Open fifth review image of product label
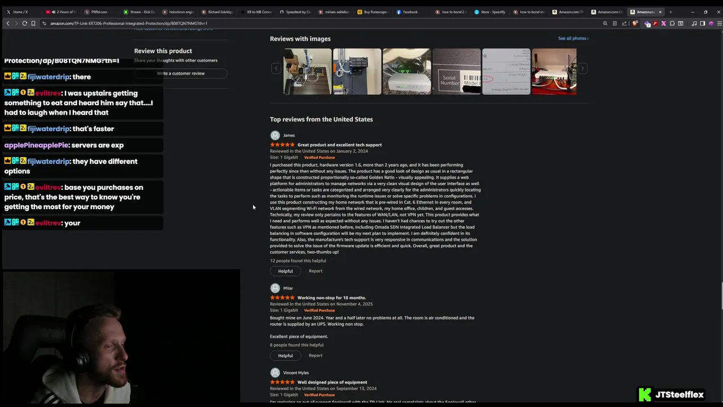This screenshot has height=407, width=723. (x=506, y=71)
